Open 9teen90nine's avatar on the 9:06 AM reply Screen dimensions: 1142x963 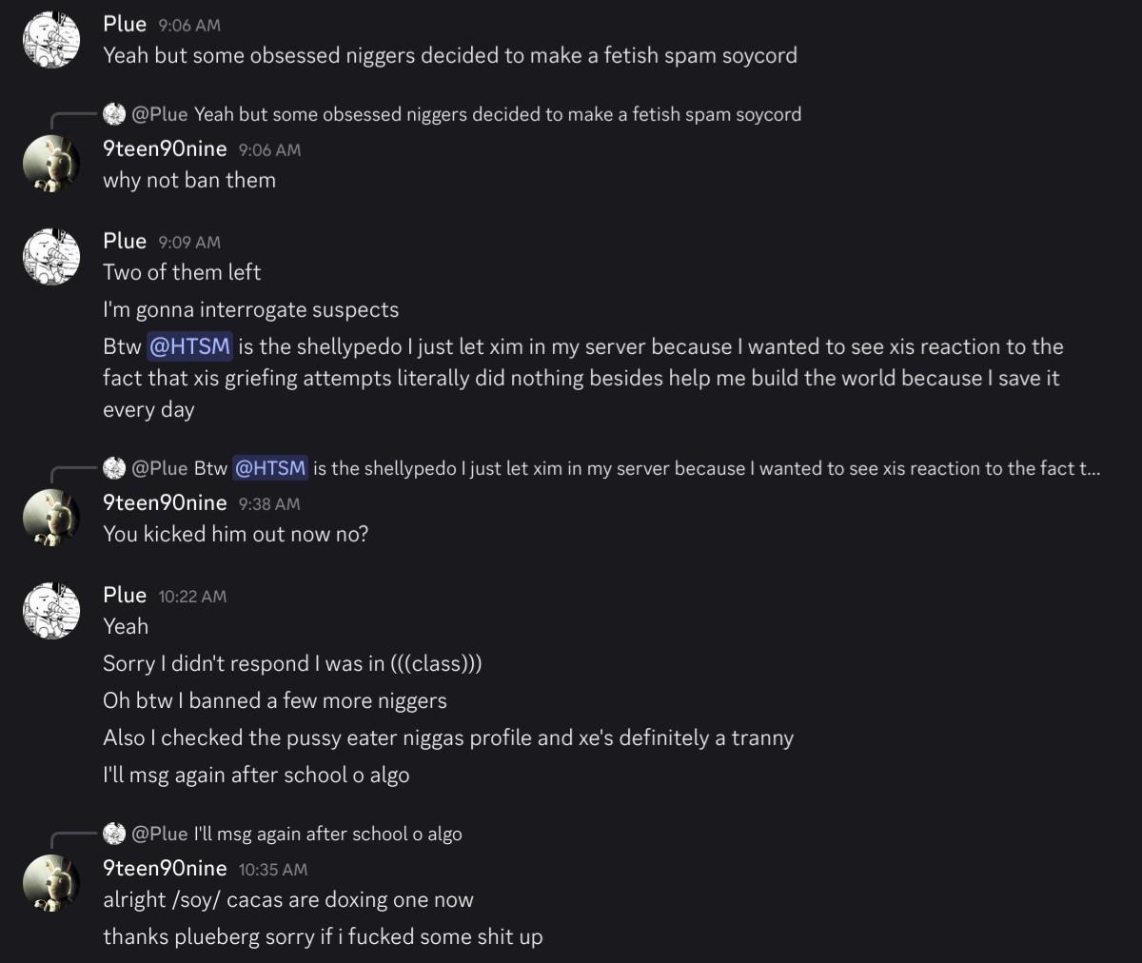tap(51, 164)
